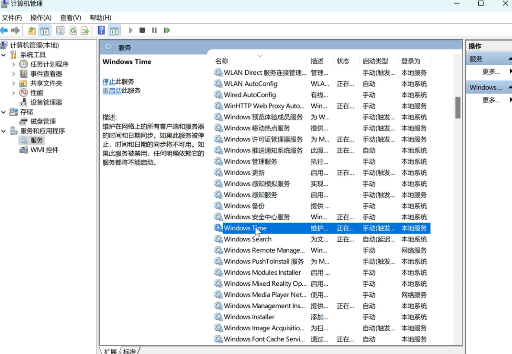Select Windows Font Cache Servi... row

tap(322, 339)
